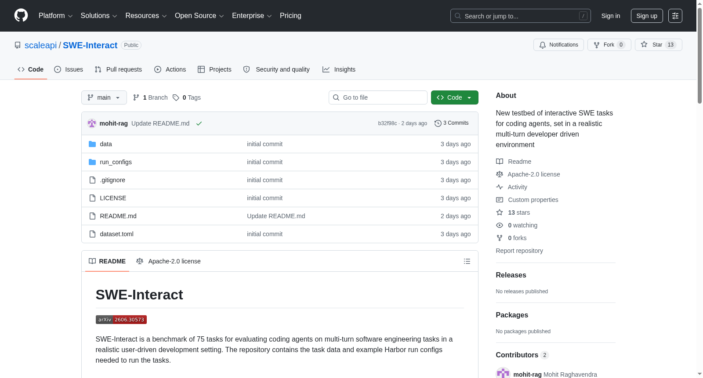Screen dimensions: 703x378
Task: Click the Go to file input
Action: point(378,97)
